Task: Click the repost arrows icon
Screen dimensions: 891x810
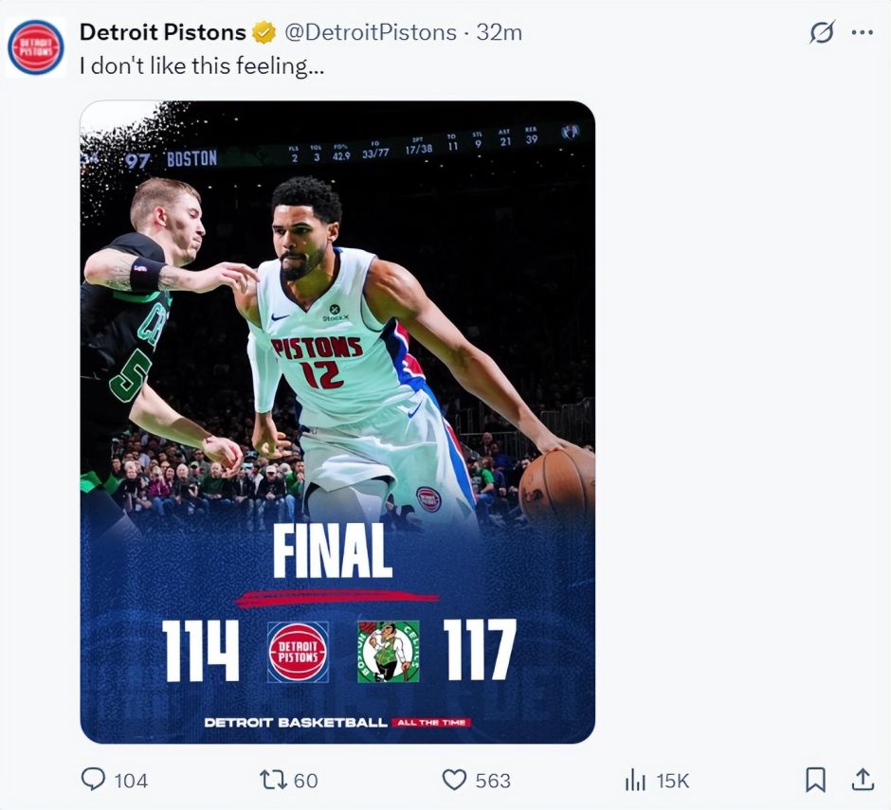Action: [273, 780]
